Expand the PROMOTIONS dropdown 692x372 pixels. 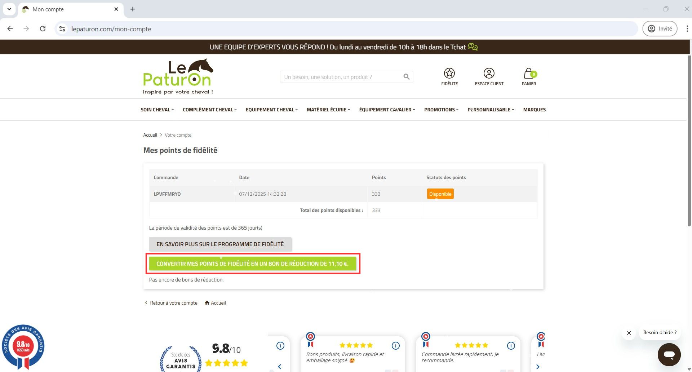(440, 110)
